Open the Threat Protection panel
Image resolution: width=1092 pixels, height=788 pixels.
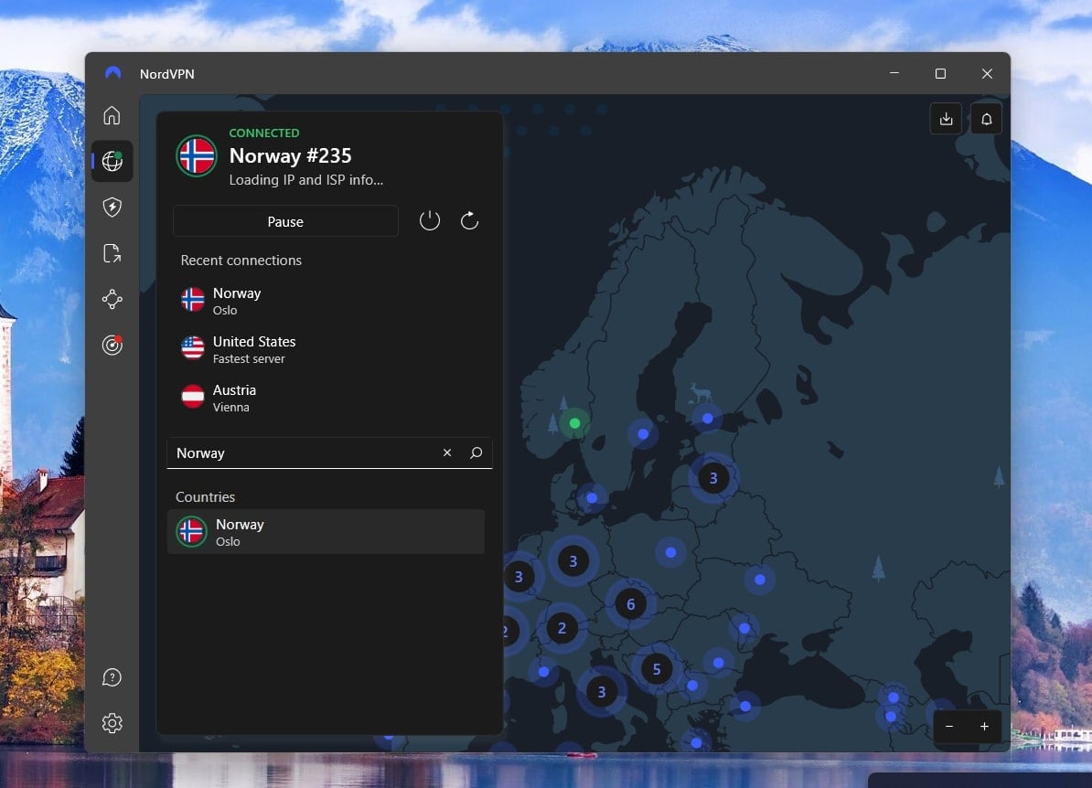(112, 208)
